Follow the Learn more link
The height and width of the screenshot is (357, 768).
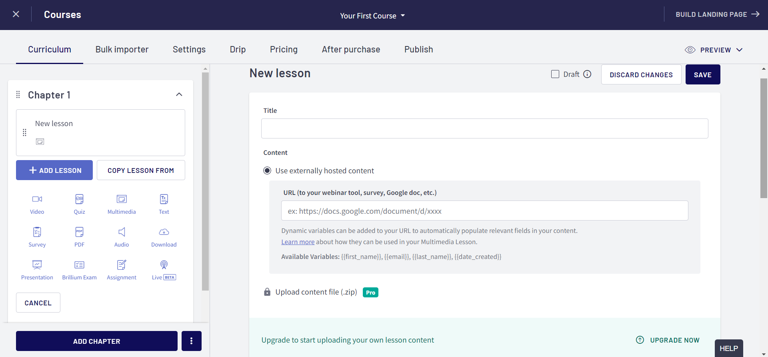click(298, 242)
